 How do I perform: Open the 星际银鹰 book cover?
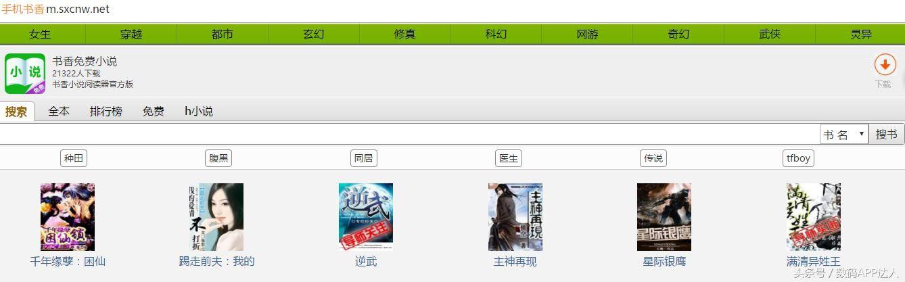(664, 217)
